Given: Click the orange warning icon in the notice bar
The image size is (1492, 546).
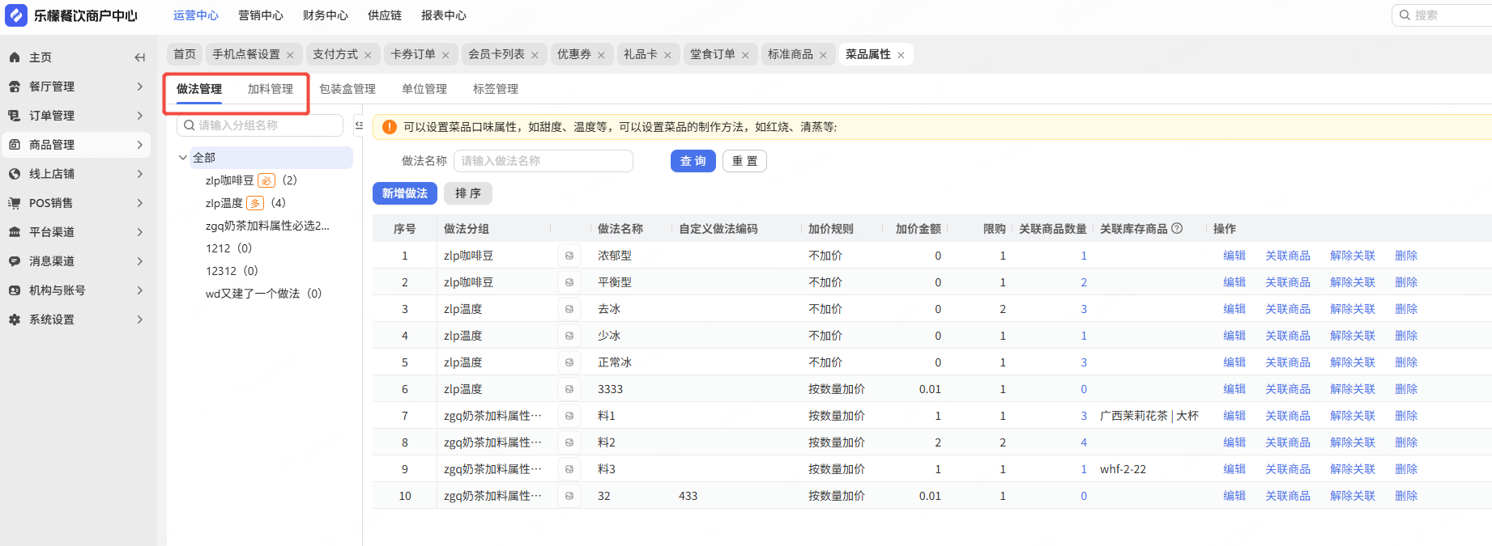Looking at the screenshot, I should pos(389,127).
